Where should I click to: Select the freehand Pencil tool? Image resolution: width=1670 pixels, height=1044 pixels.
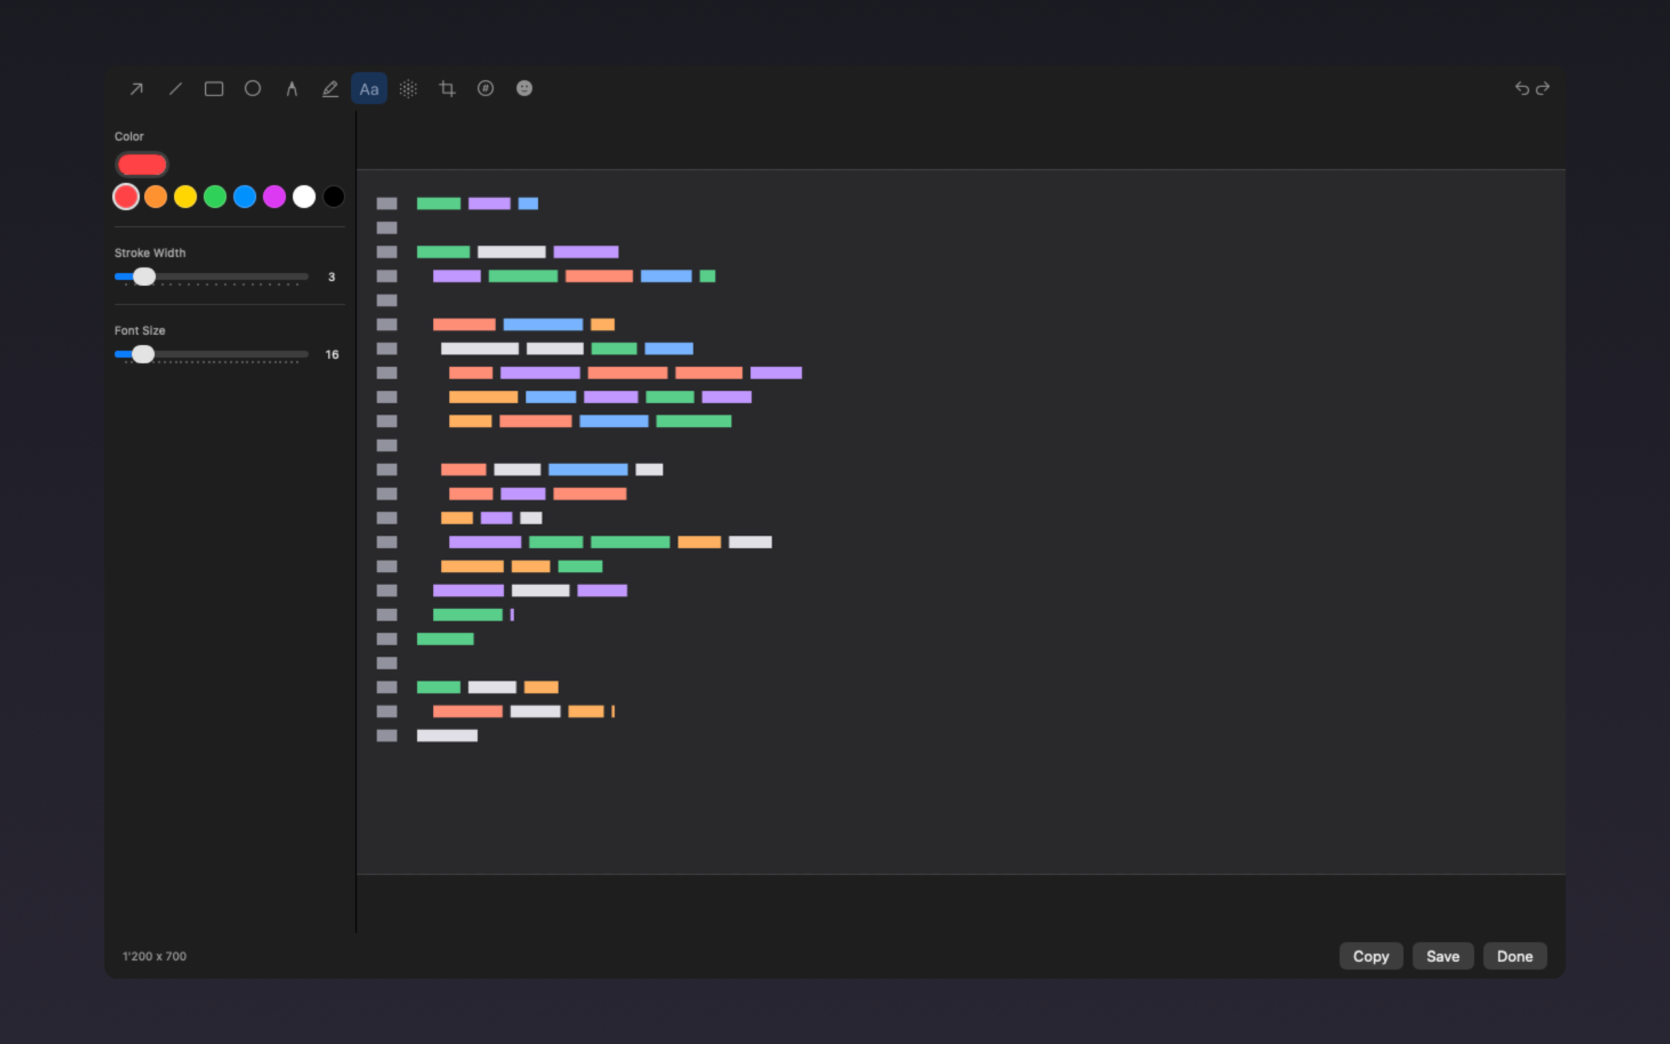tap(330, 88)
